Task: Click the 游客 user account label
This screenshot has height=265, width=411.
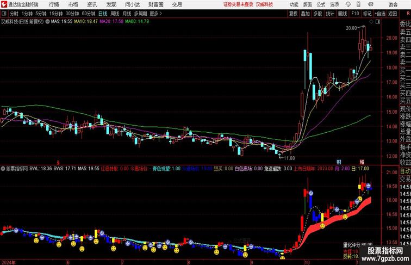Action: point(393,4)
